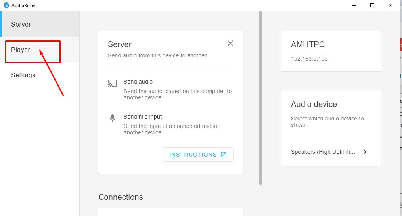Click the Audio device card heading
The width and height of the screenshot is (402, 216).
(x=314, y=104)
